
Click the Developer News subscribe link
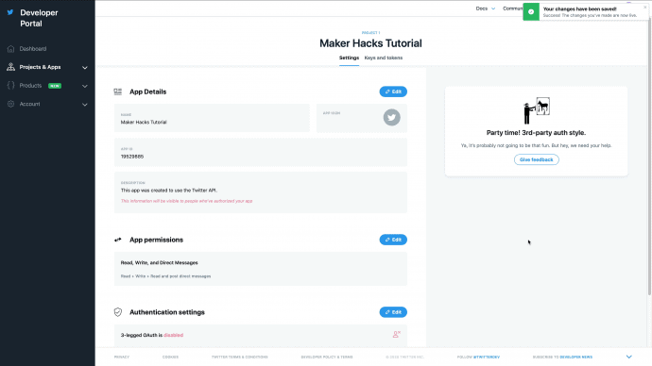point(575,357)
